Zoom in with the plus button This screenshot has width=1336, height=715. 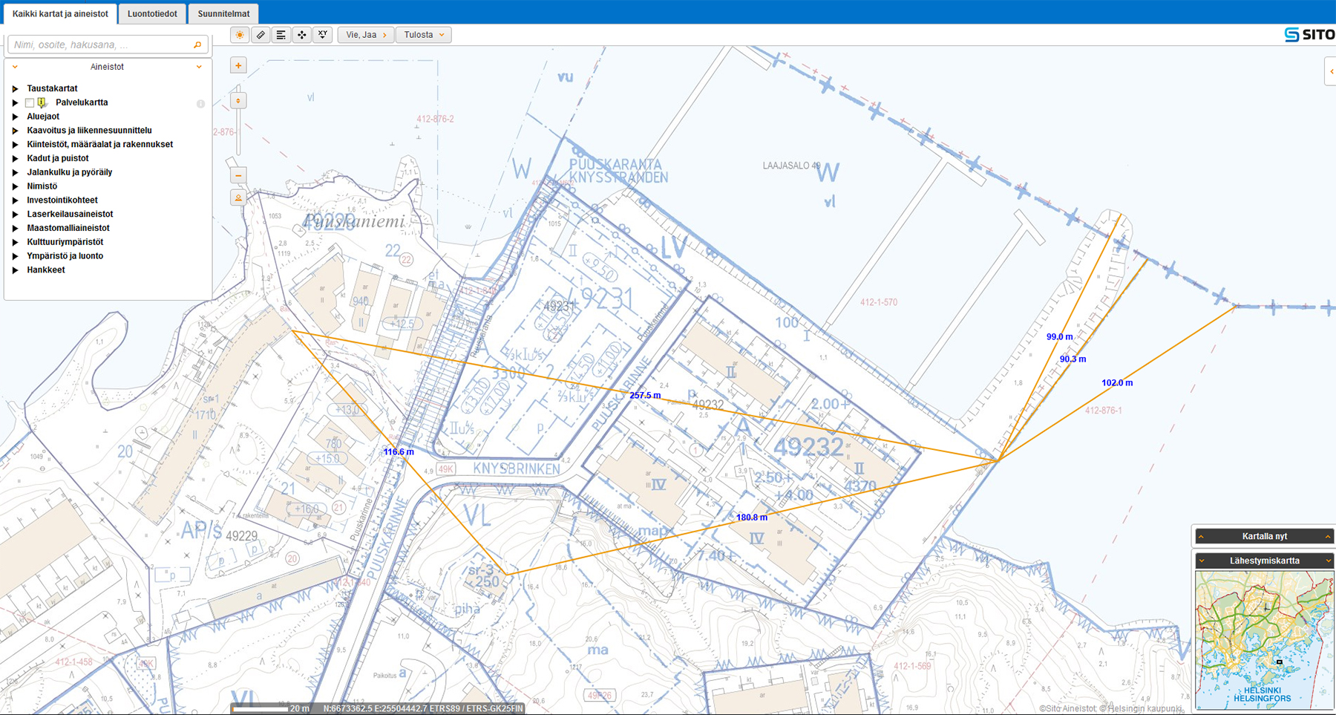point(238,65)
